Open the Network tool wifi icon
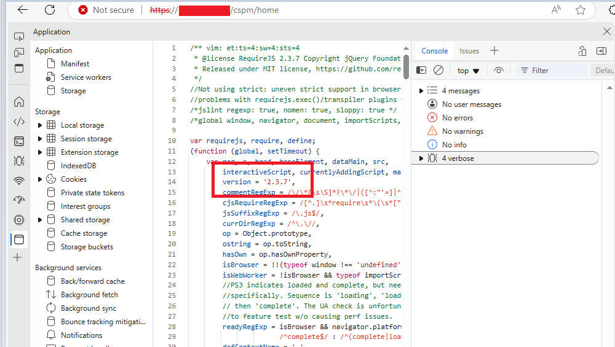The image size is (615, 347). click(x=19, y=181)
